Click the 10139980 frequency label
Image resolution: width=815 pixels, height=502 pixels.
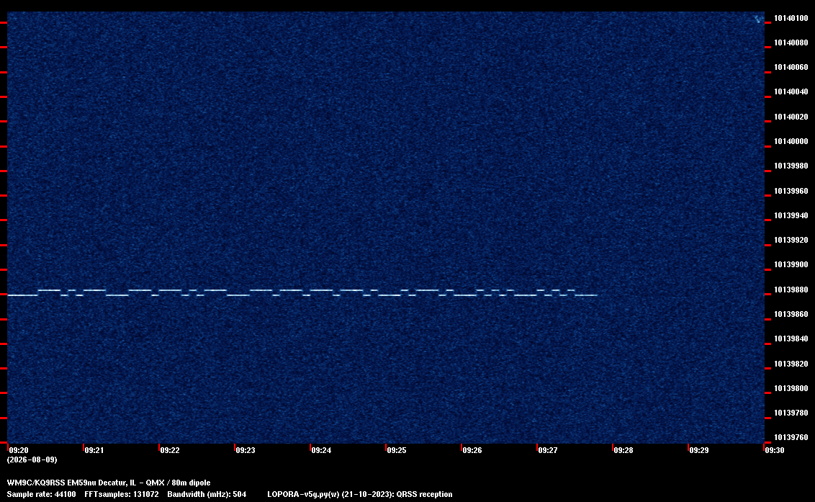[791, 166]
